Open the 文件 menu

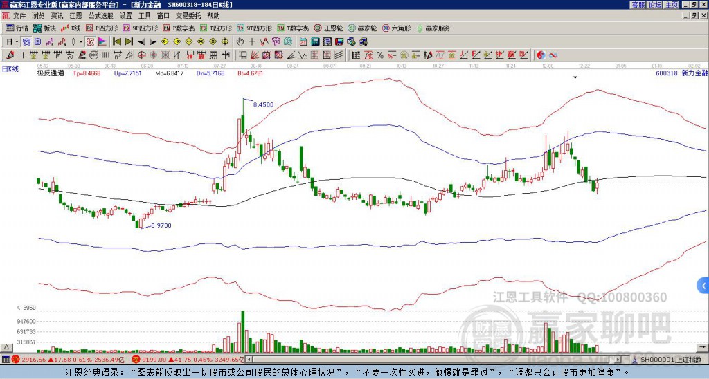click(19, 16)
